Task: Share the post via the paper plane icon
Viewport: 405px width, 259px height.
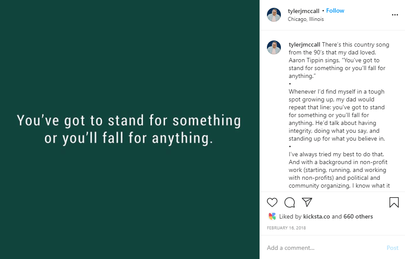Action: point(307,202)
